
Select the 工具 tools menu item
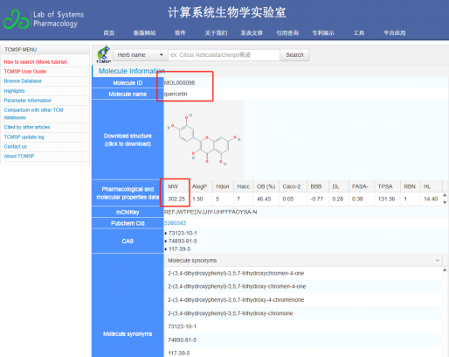pos(359,33)
